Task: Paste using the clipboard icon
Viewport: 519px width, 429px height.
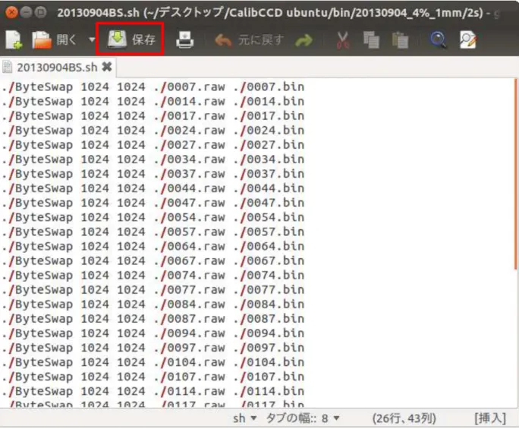Action: 400,40
